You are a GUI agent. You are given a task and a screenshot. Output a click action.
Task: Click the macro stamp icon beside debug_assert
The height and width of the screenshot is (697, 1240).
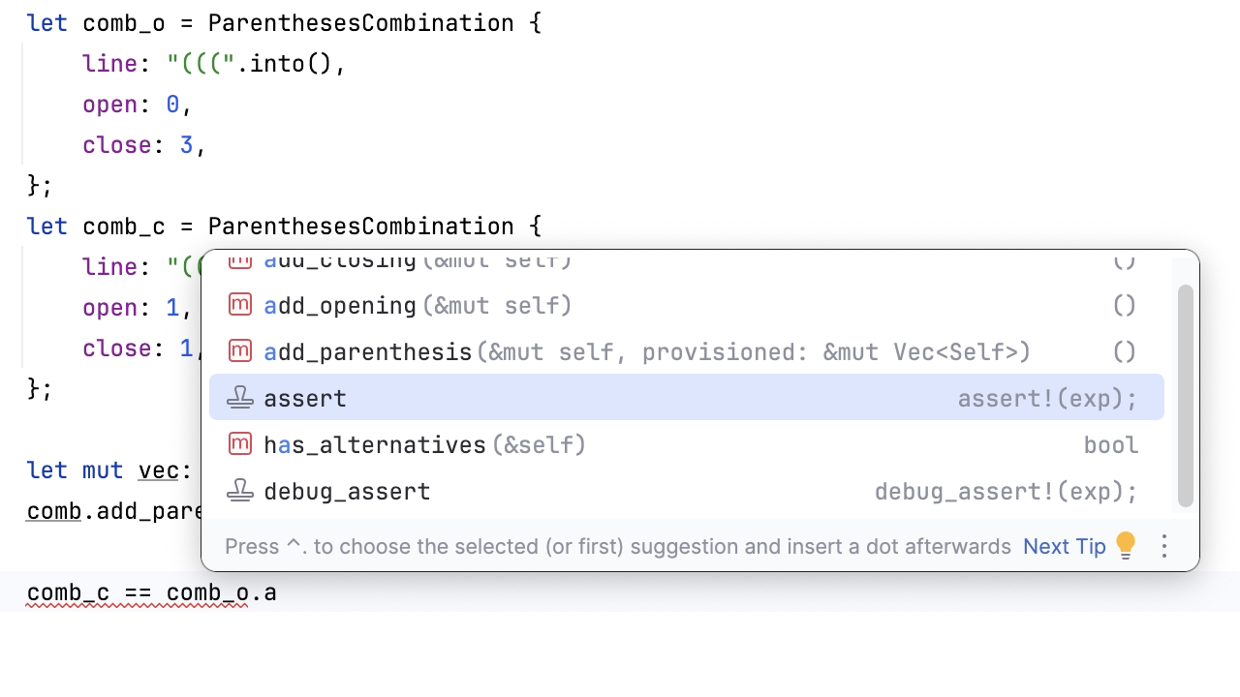[240, 491]
